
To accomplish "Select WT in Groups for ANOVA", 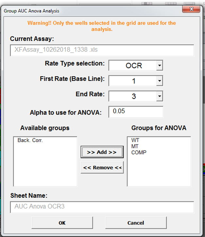I will tap(135, 140).
